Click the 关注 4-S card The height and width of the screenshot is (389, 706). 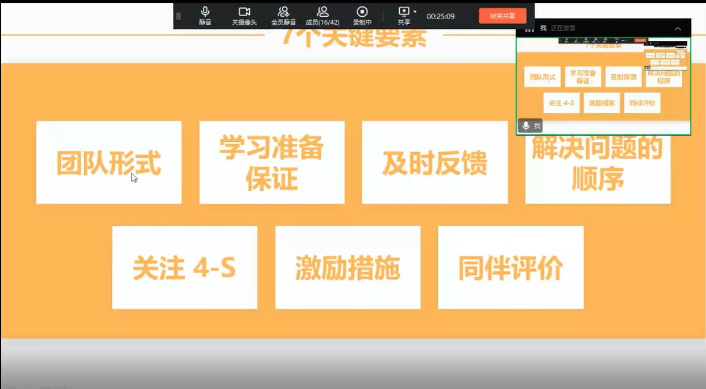185,267
